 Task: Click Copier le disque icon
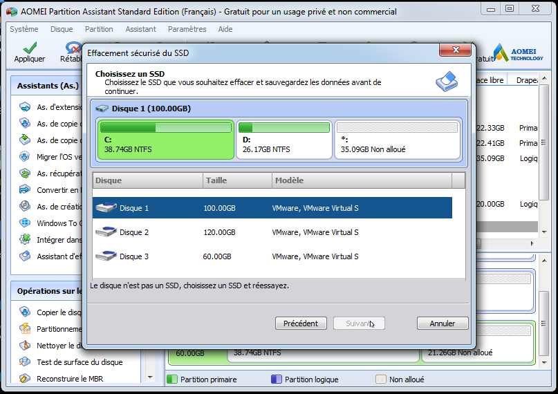coord(25,312)
